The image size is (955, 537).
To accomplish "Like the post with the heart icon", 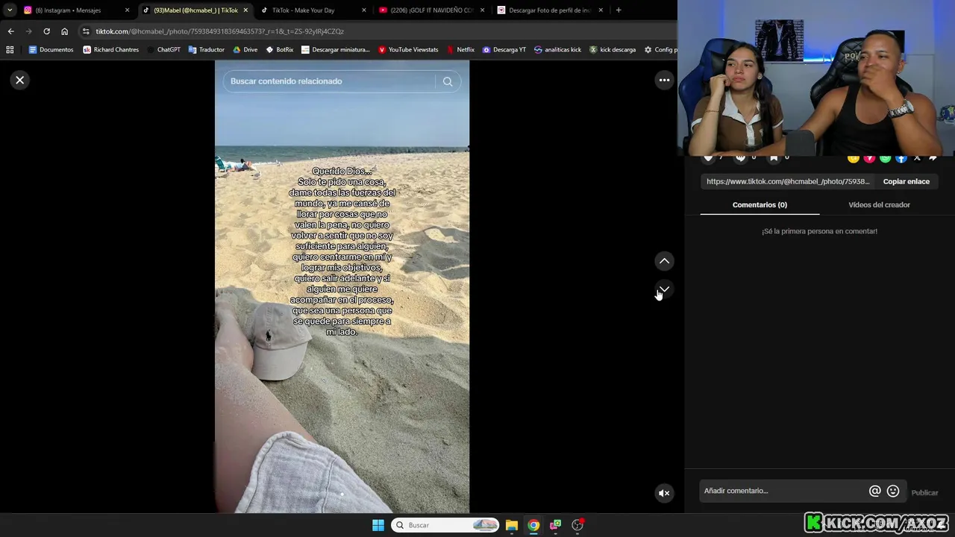I will pyautogui.click(x=709, y=157).
